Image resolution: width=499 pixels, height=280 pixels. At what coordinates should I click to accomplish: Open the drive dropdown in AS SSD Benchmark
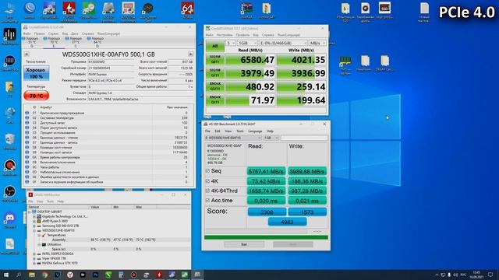[x=233, y=138]
